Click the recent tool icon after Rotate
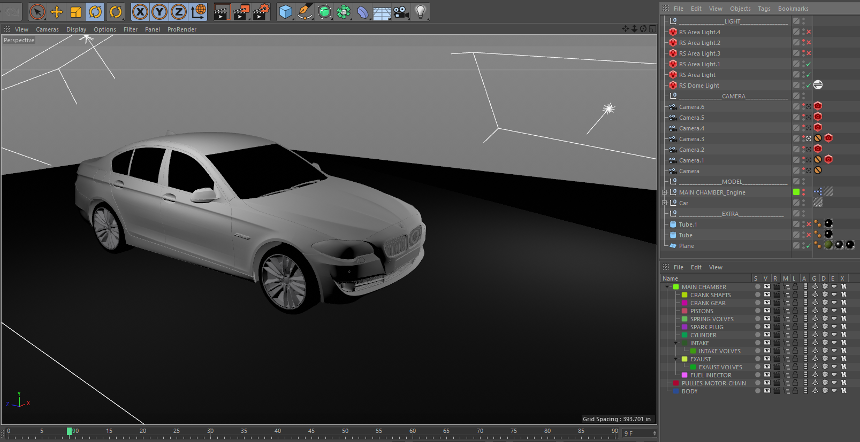 pyautogui.click(x=116, y=12)
